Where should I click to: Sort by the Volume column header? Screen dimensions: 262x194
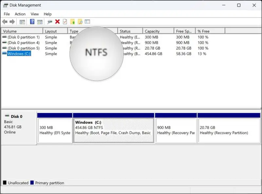(22, 31)
